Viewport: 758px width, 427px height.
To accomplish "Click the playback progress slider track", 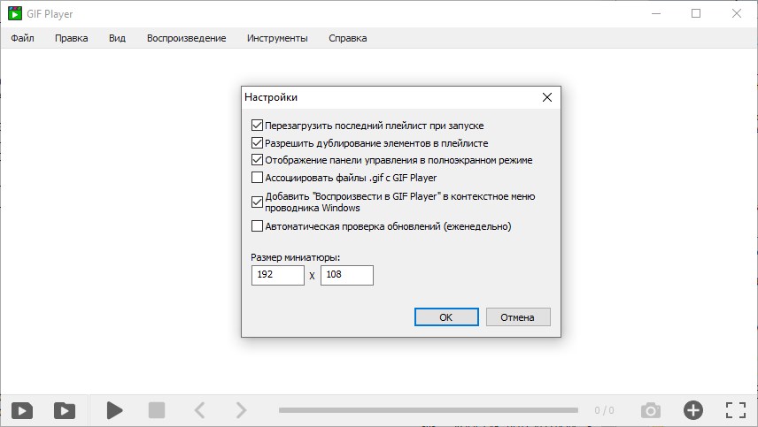I will [429, 410].
